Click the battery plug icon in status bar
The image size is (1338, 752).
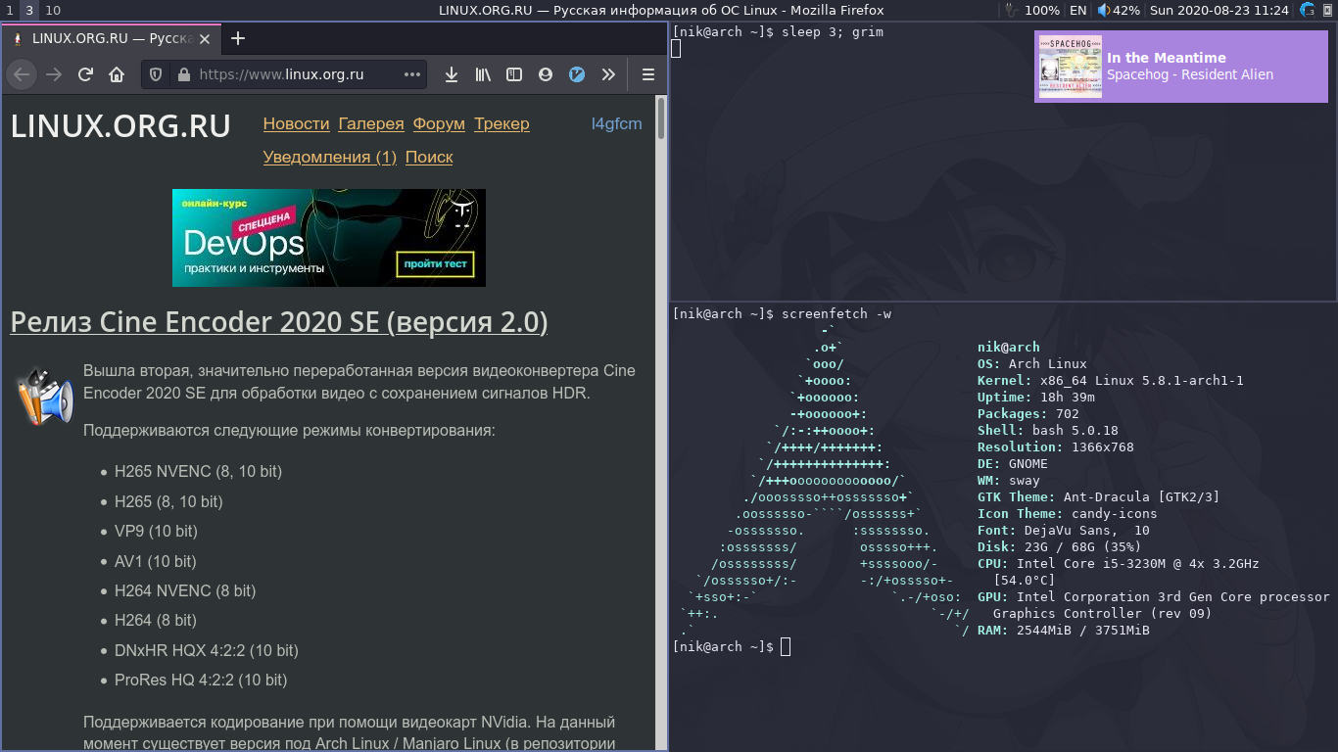pos(1013,10)
